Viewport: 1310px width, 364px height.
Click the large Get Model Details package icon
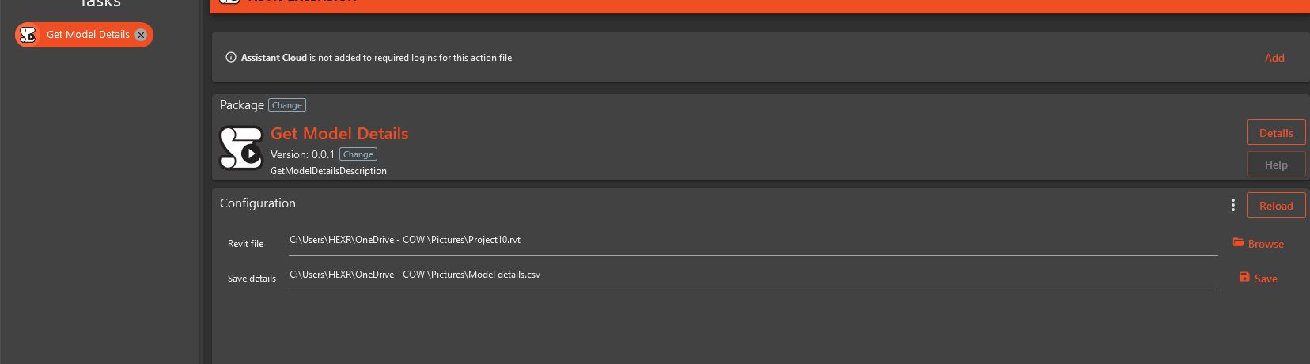(241, 148)
